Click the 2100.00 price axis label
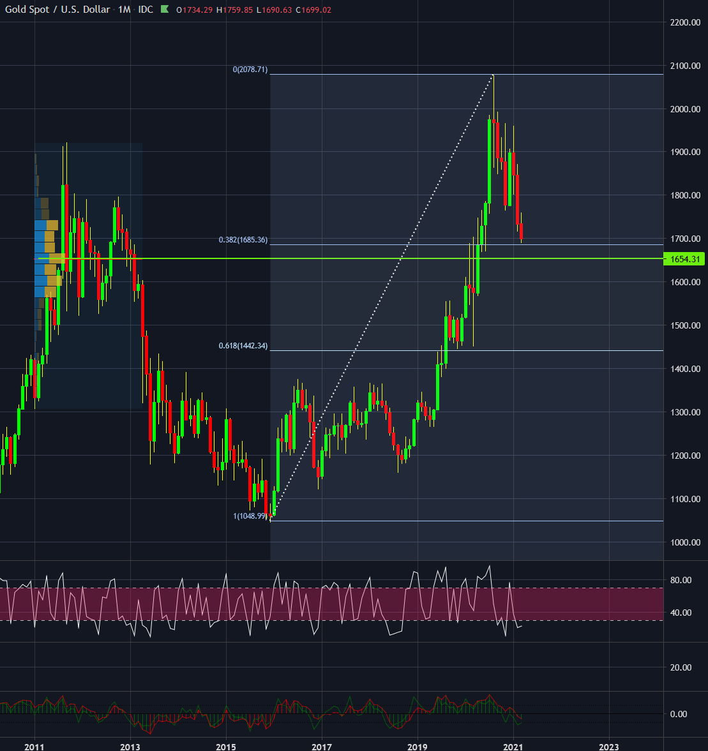The width and height of the screenshot is (708, 751). tap(685, 66)
